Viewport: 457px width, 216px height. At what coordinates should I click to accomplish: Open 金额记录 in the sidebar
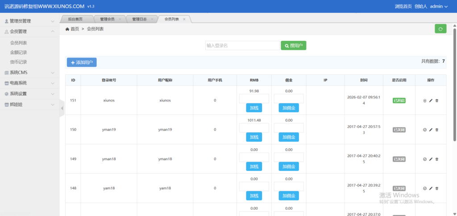point(19,53)
